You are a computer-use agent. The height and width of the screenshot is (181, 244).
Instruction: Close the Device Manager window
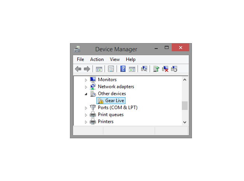[x=181, y=47]
